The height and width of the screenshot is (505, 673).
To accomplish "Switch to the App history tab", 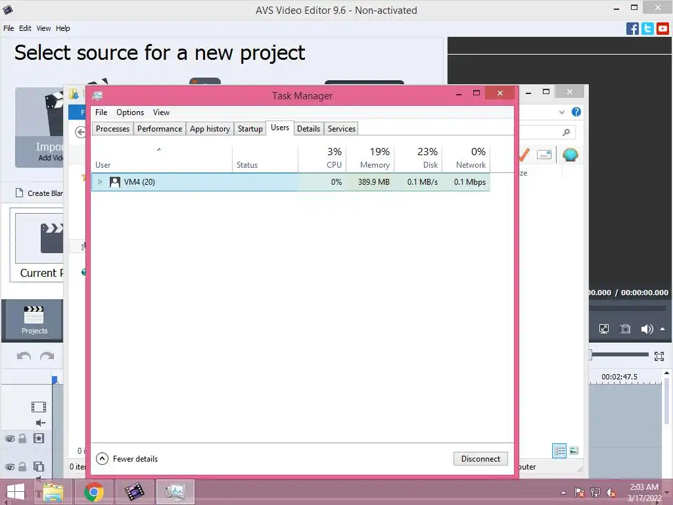I will (210, 129).
